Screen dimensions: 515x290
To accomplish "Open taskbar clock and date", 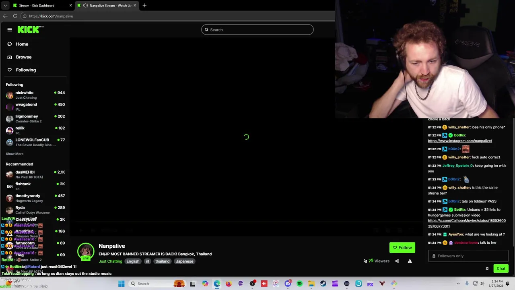I will 497,284.
